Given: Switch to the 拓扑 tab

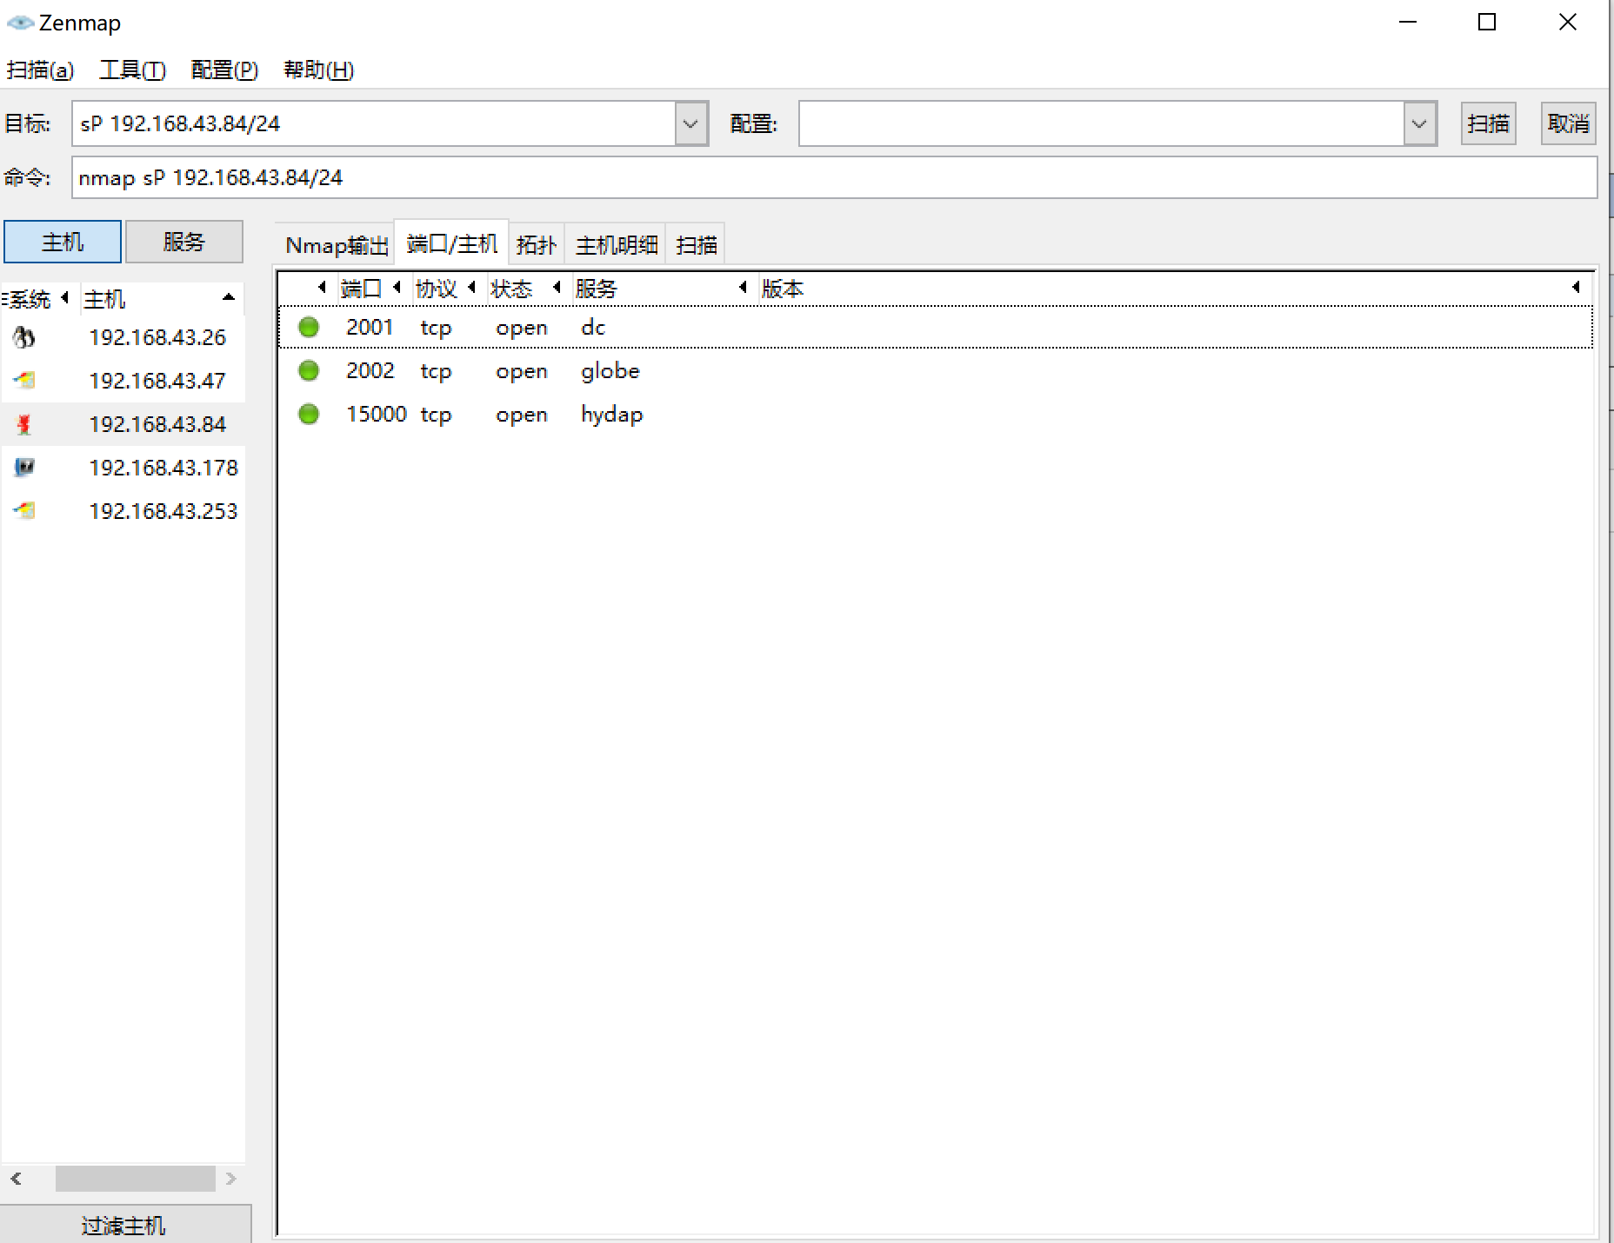Looking at the screenshot, I should tap(537, 245).
